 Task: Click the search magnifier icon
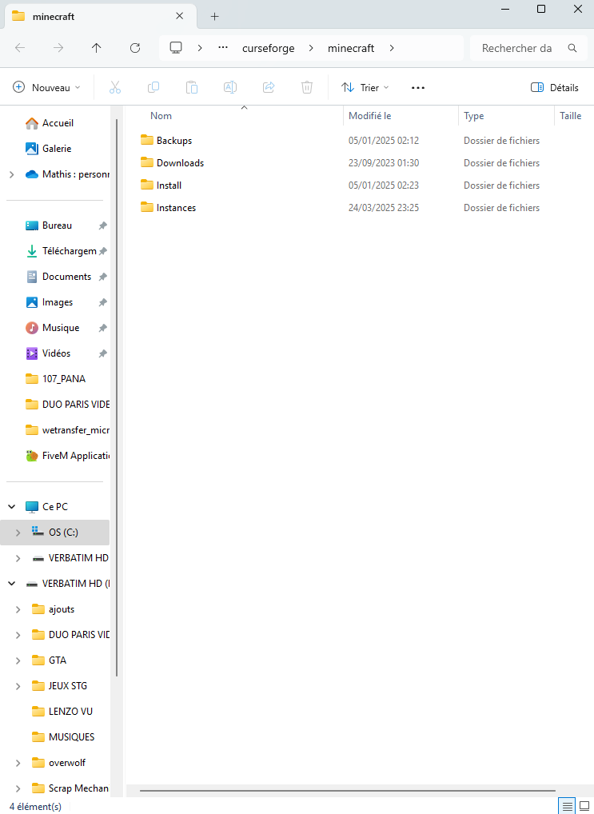(572, 48)
